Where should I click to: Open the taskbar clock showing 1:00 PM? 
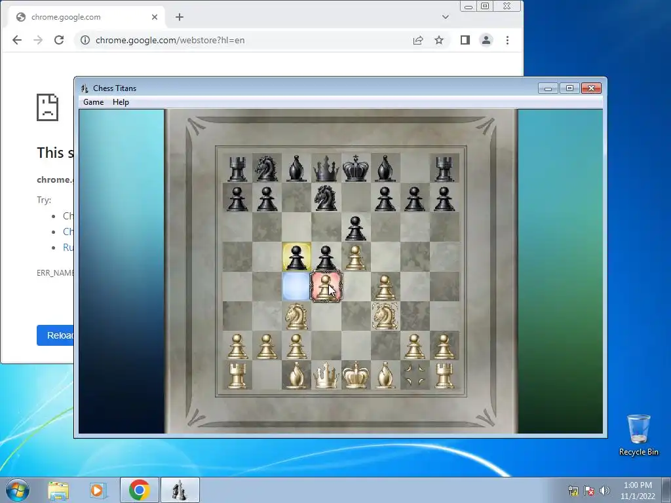pos(638,491)
